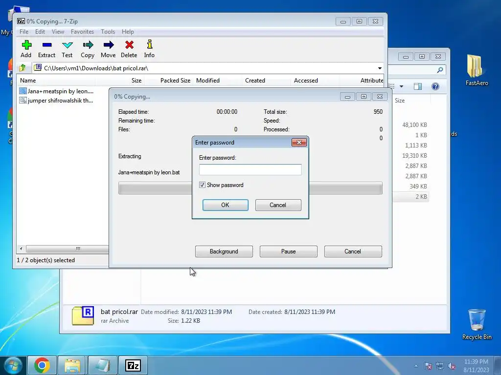Click the Extract toolbar icon

[x=46, y=45]
